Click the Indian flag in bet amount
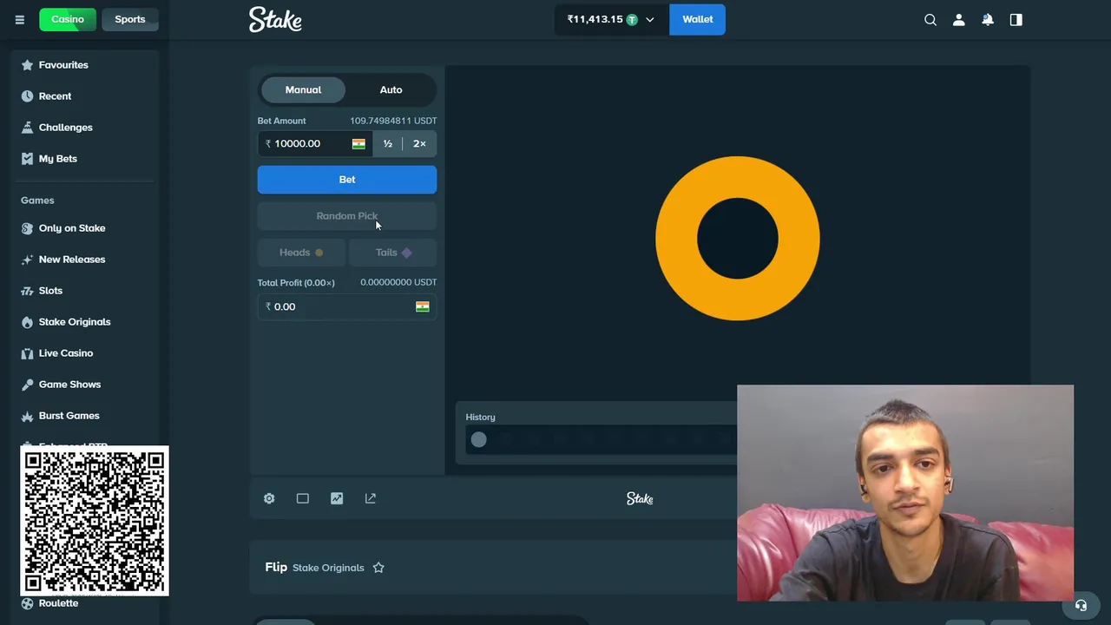1111x625 pixels. [x=358, y=144]
